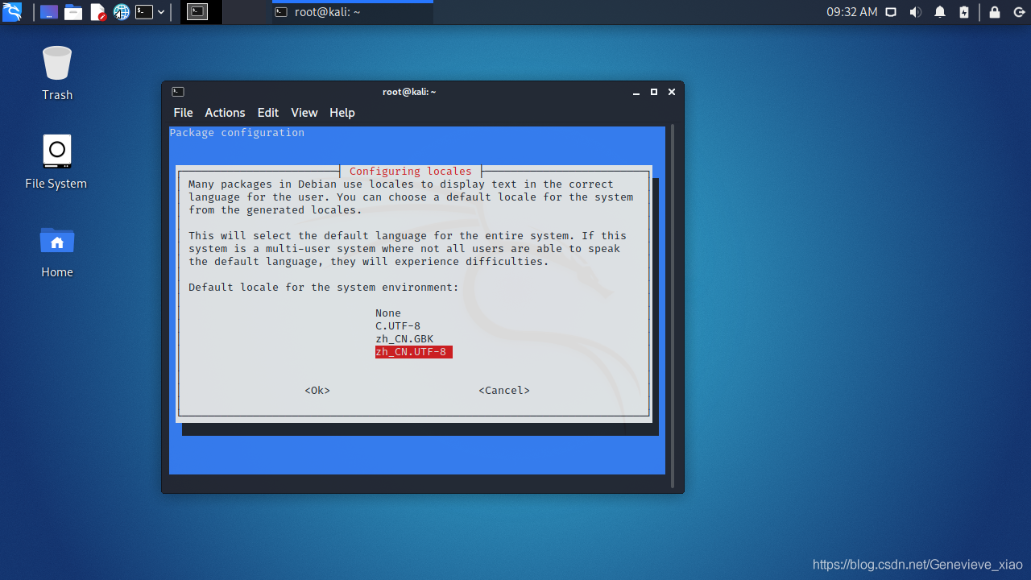Select the Home folder desktop icon

[57, 251]
